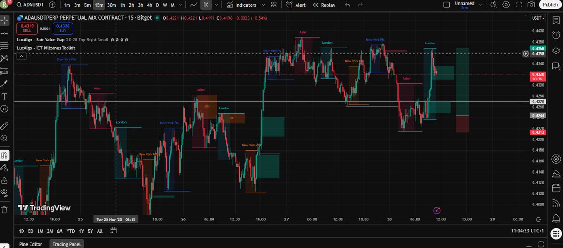
Task: Open the USDT currency dropdown
Action: [x=538, y=18]
